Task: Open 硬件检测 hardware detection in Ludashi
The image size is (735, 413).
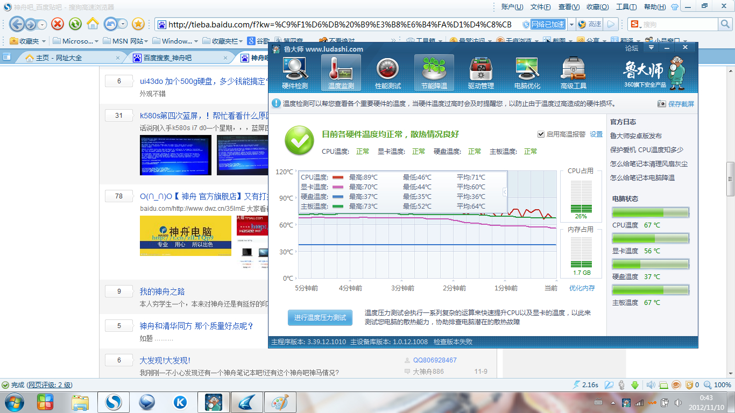Action: 295,73
